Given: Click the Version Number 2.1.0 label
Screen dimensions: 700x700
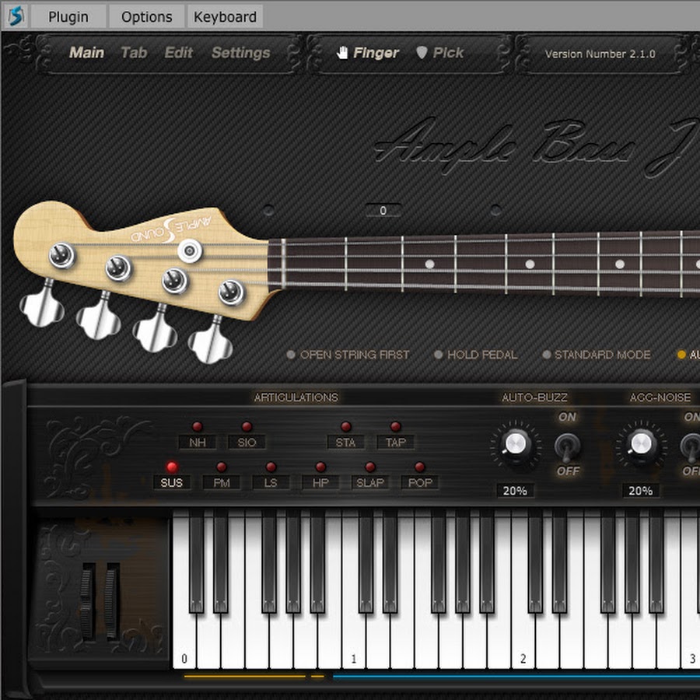Looking at the screenshot, I should (600, 54).
